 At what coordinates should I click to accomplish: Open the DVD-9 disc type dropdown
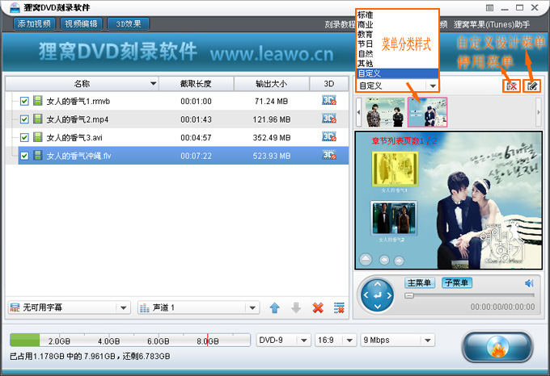[x=283, y=340]
